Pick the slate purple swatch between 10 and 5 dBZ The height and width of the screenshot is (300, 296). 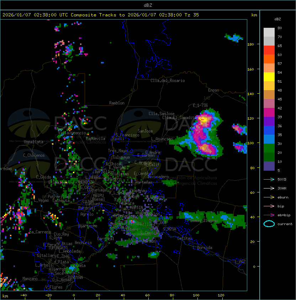(269, 166)
